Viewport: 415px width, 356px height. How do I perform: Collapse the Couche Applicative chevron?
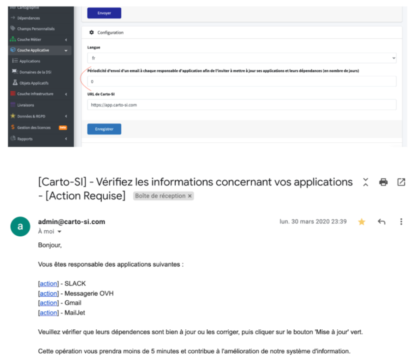[x=66, y=51]
